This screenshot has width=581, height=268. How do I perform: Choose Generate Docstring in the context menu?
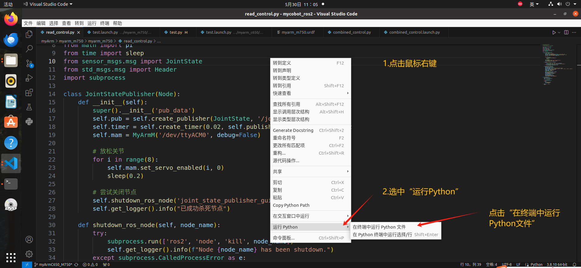(x=311, y=130)
